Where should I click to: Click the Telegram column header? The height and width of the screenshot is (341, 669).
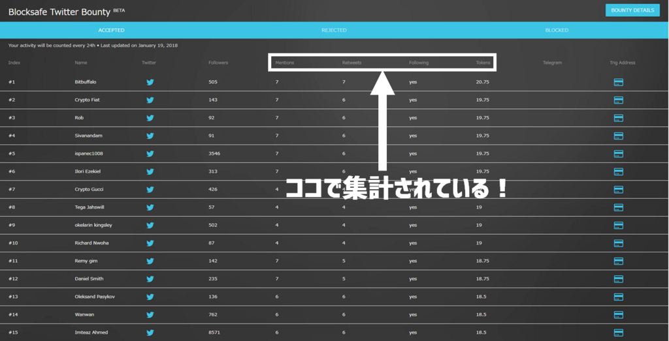552,63
